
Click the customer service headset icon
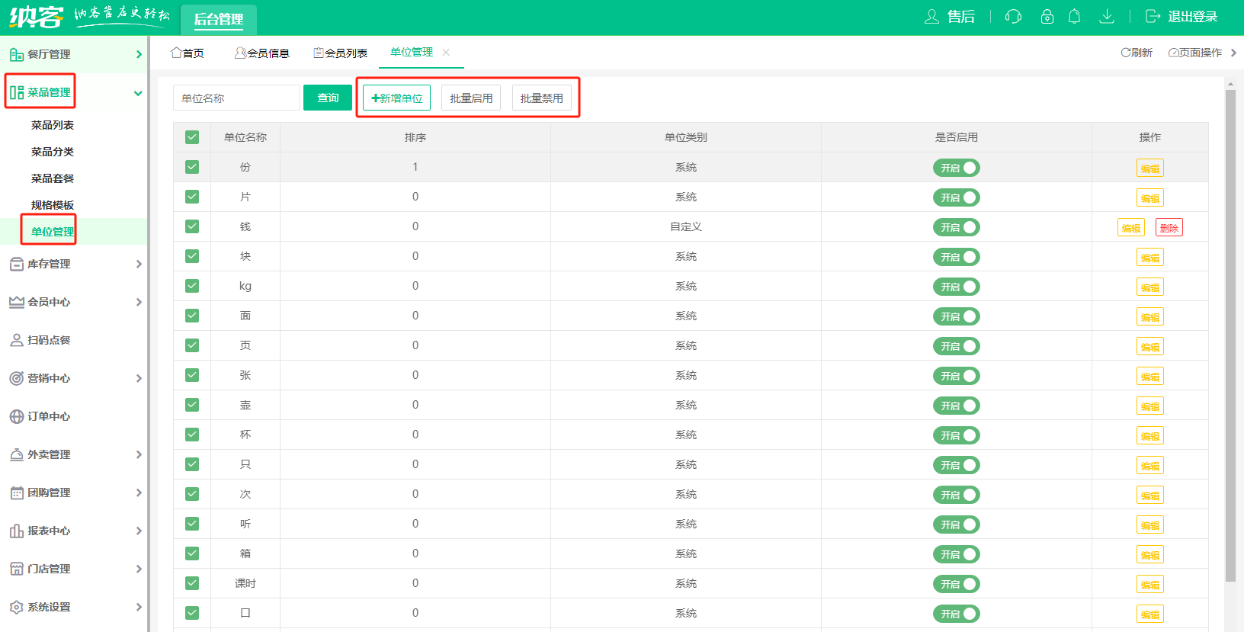pyautogui.click(x=1013, y=17)
